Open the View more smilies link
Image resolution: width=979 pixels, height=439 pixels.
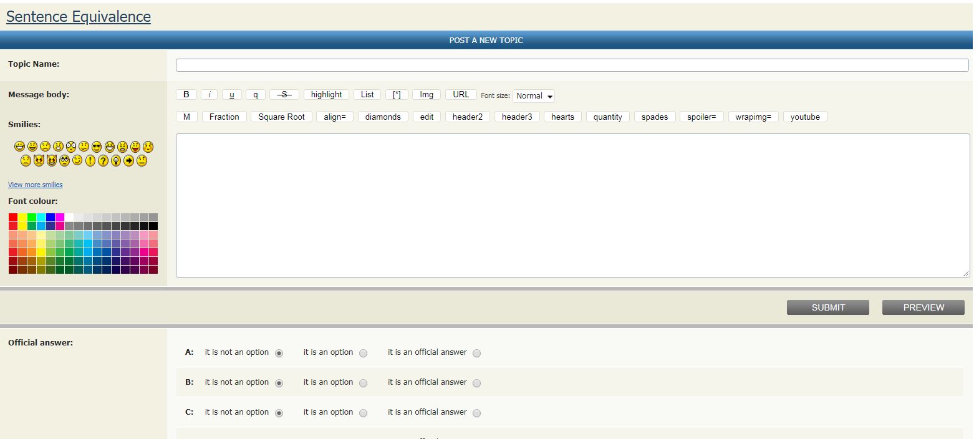pos(35,185)
